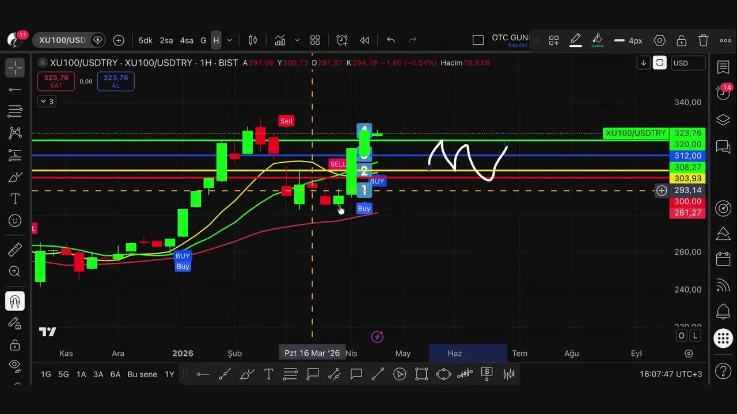Expand the indicators favorites dropdown arrow
The width and height of the screenshot is (737, 414).
tap(297, 40)
